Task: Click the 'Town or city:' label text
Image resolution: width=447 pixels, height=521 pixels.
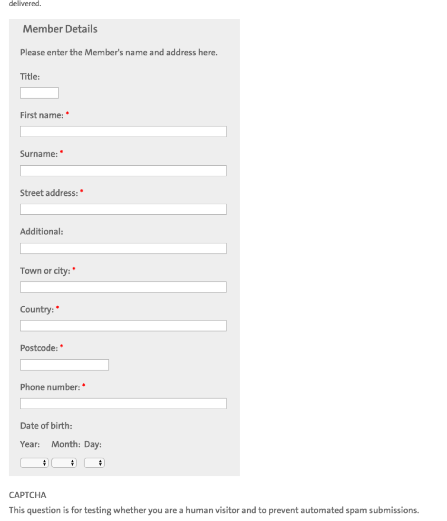Action: [45, 271]
